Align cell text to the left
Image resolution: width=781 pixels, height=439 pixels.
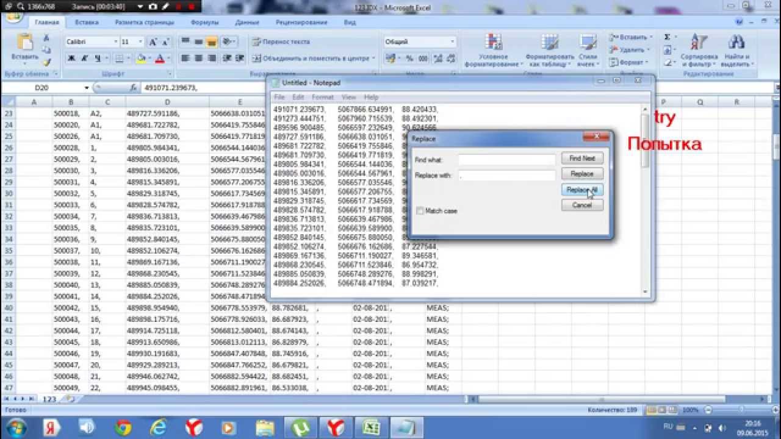tap(185, 59)
